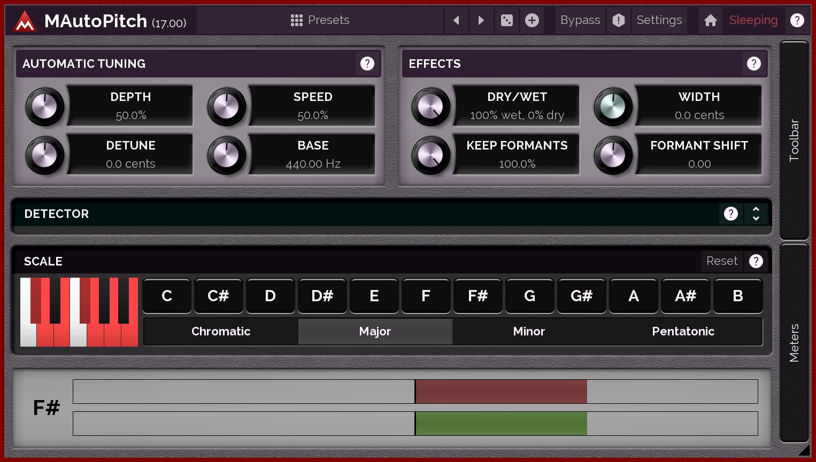
Task: Select the Minor scale tab
Action: click(x=529, y=332)
